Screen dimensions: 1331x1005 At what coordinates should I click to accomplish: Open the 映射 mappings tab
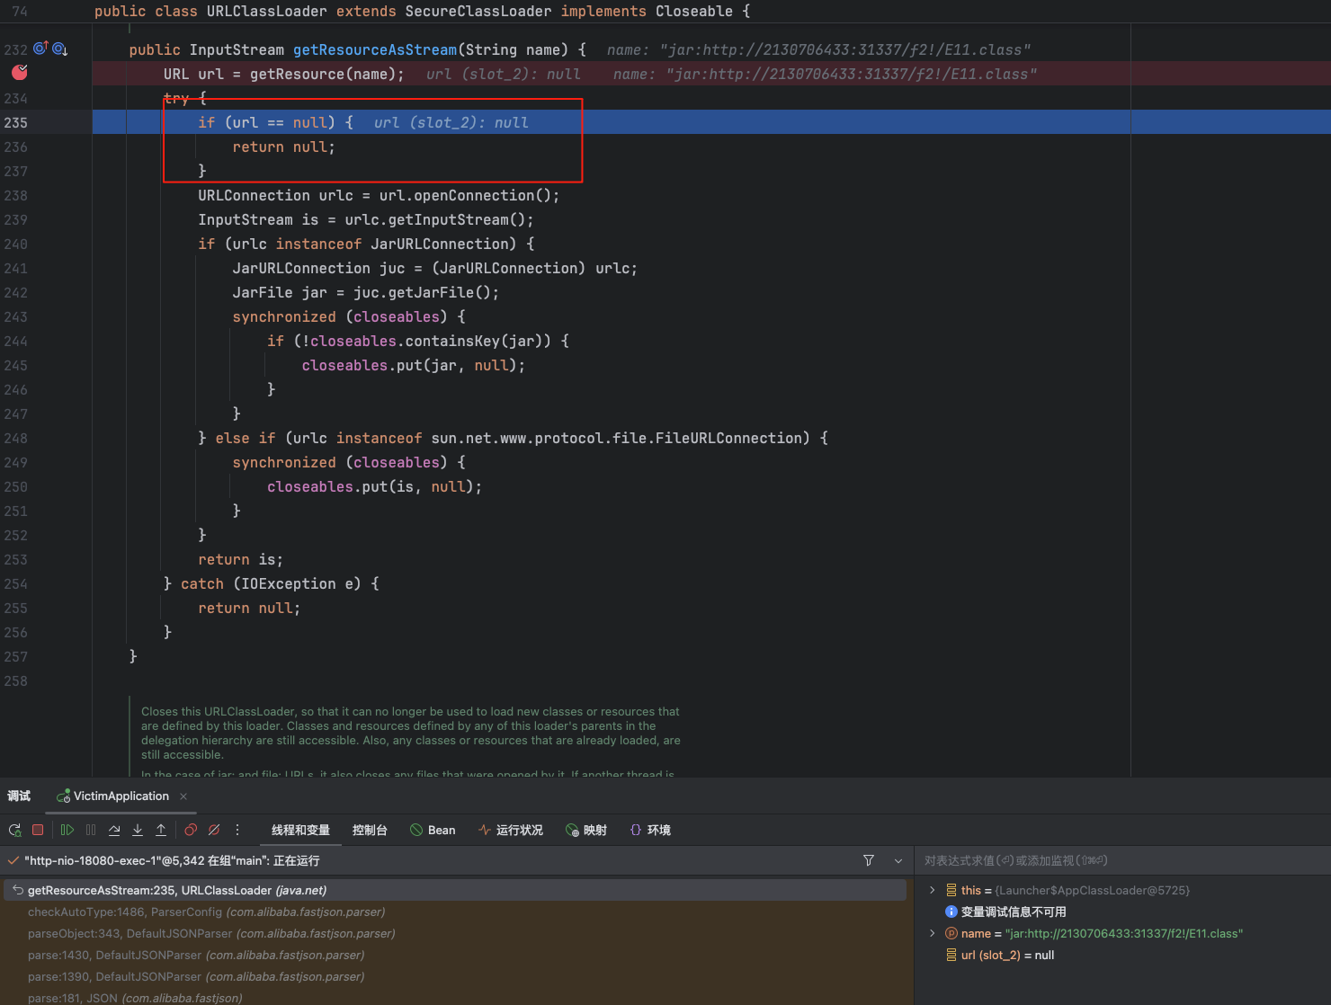tap(586, 830)
